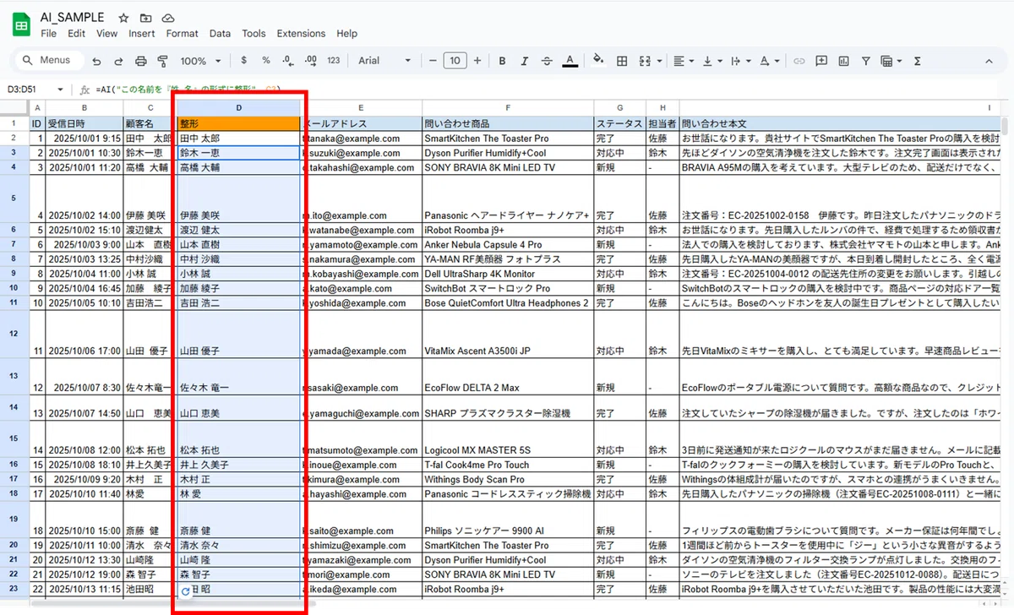Image resolution: width=1014 pixels, height=615 pixels.
Task: Click the insert link icon
Action: click(x=798, y=61)
